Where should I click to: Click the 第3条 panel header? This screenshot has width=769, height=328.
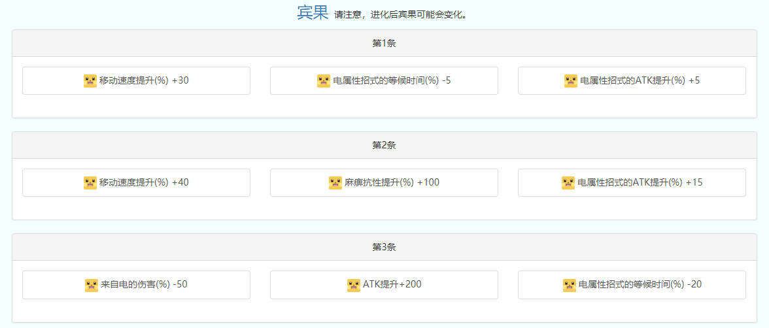(x=384, y=247)
